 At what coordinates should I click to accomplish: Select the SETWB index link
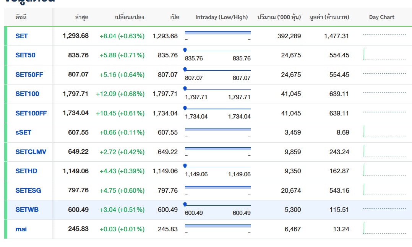[27, 210]
